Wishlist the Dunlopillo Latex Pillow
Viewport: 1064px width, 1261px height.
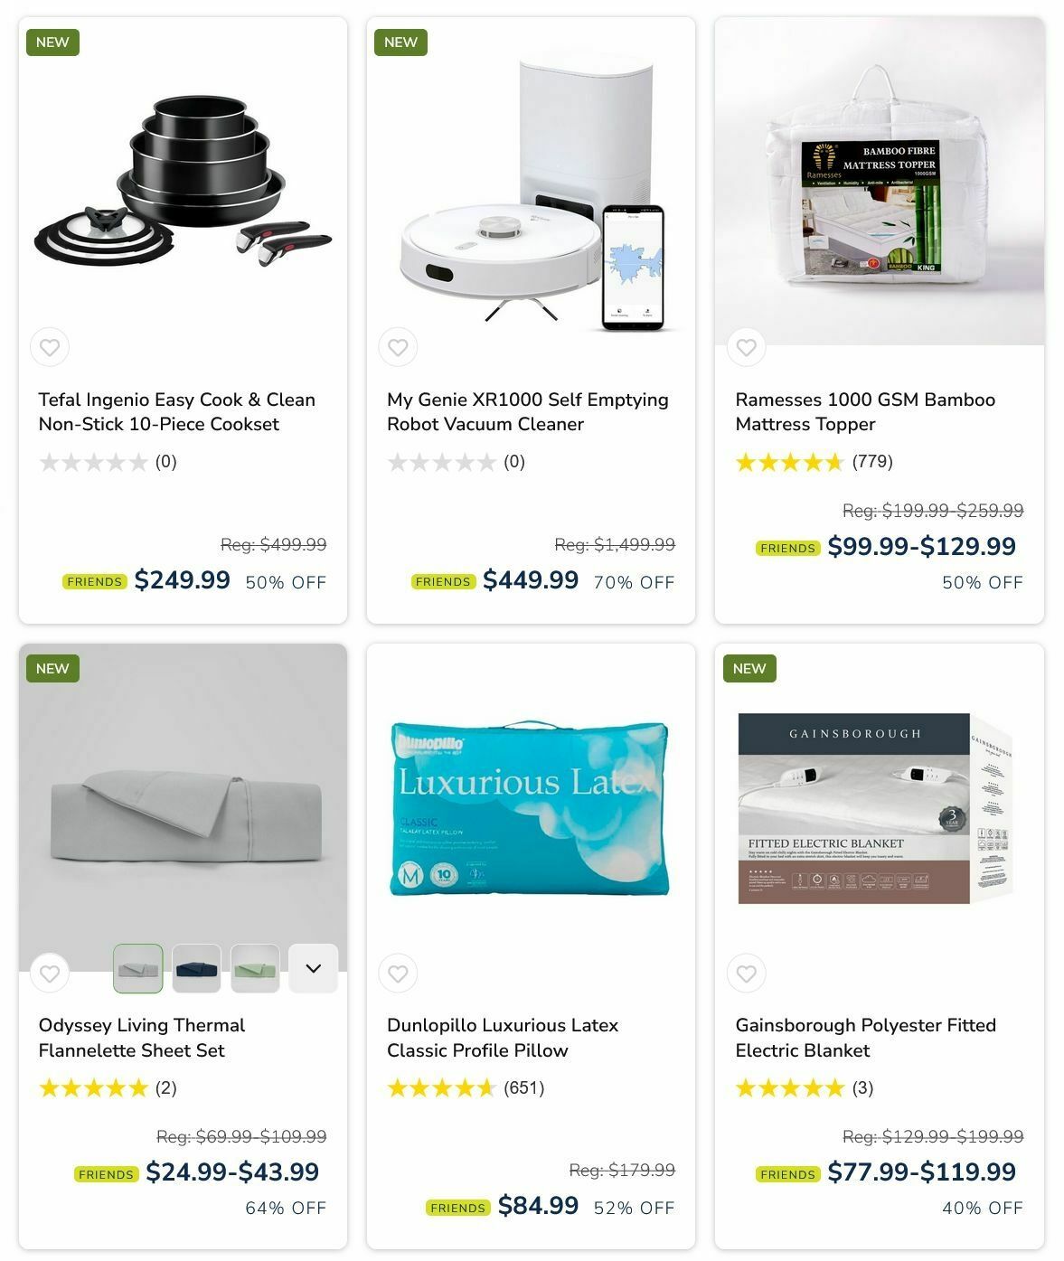(x=398, y=974)
